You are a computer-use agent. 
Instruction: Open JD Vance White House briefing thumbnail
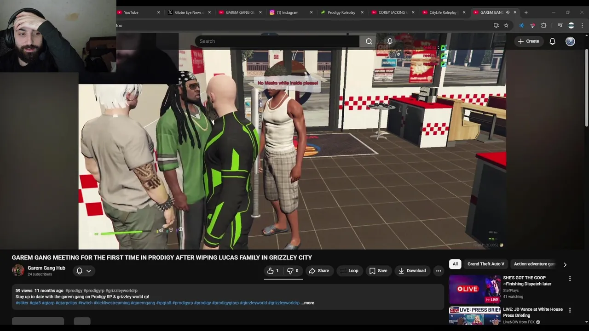[474, 316]
